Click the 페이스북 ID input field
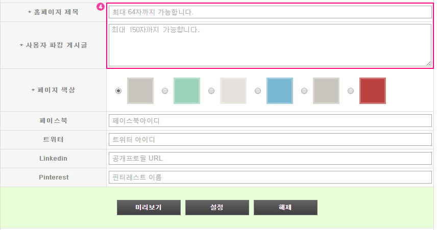437x230 pixels. click(270, 121)
